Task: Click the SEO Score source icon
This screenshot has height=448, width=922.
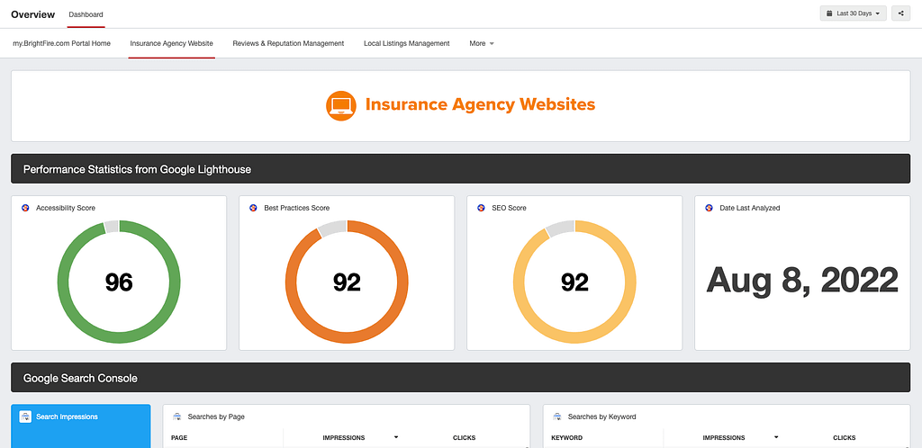Action: (x=481, y=208)
